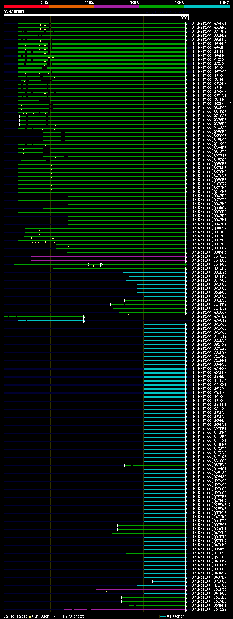
Task: Click the UniRef100_A9T5Q0 label
Action: tap(209, 240)
